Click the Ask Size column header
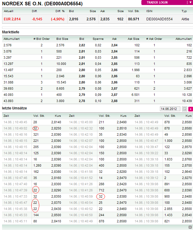This screenshot has width=193, height=230. tap(133, 39)
